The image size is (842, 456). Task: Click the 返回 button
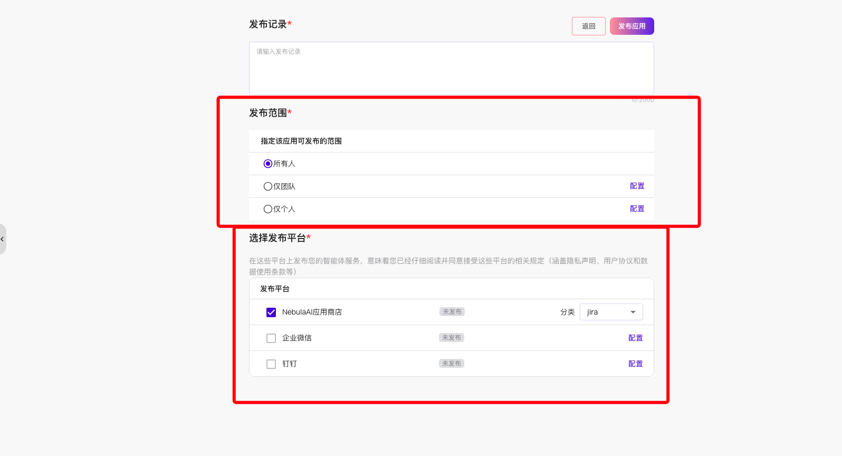[x=588, y=26]
